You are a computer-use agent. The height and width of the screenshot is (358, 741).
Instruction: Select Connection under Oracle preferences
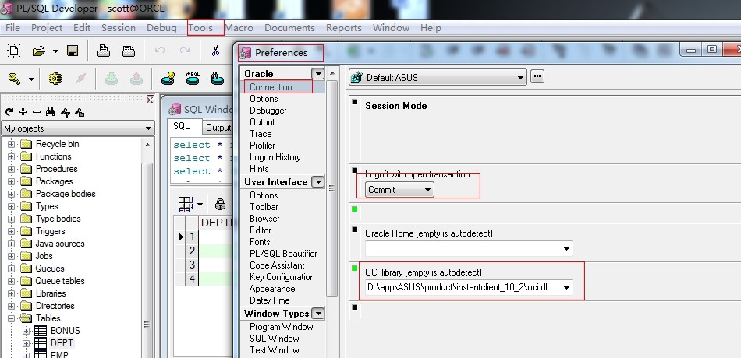tap(271, 87)
